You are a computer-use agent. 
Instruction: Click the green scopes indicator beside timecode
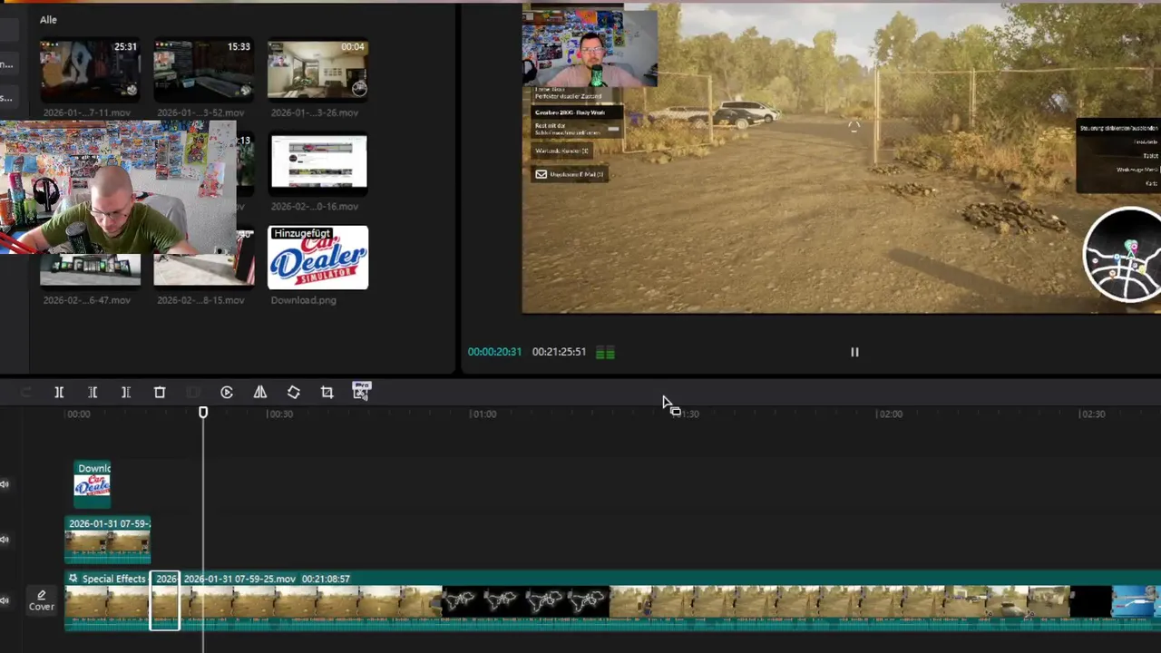pyautogui.click(x=605, y=352)
